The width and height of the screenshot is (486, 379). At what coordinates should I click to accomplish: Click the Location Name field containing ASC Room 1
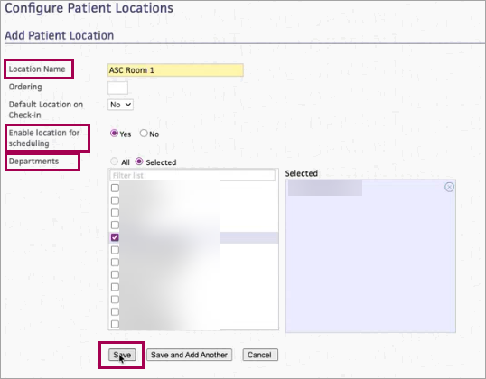pos(175,70)
